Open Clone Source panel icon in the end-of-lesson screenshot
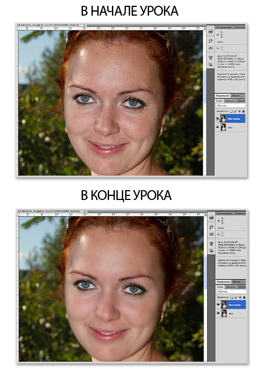Viewport: 261px width, 371px height. (x=211, y=250)
